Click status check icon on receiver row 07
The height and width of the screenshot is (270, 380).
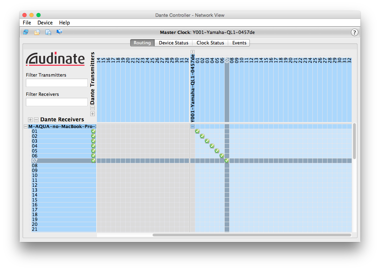click(x=93, y=161)
